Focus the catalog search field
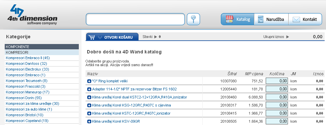Screen dimensions: 326x125 (x=135, y=19)
